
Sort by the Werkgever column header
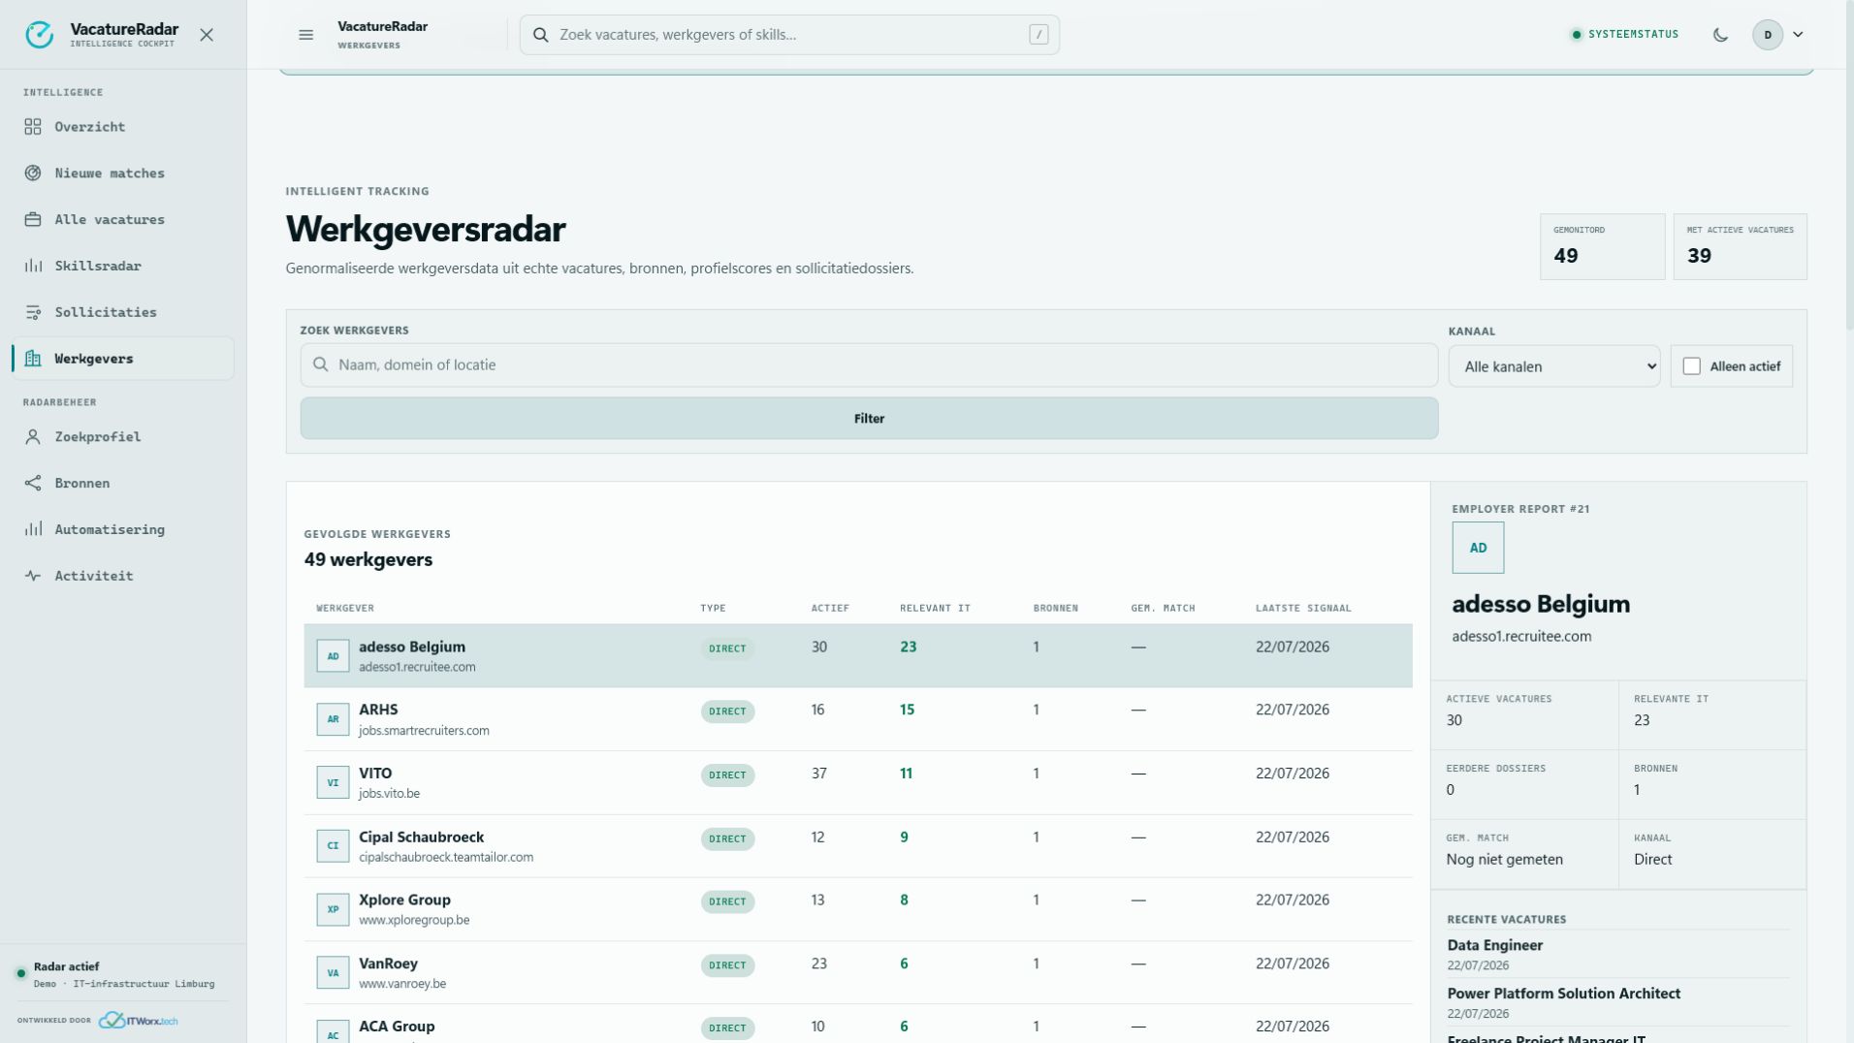345,609
